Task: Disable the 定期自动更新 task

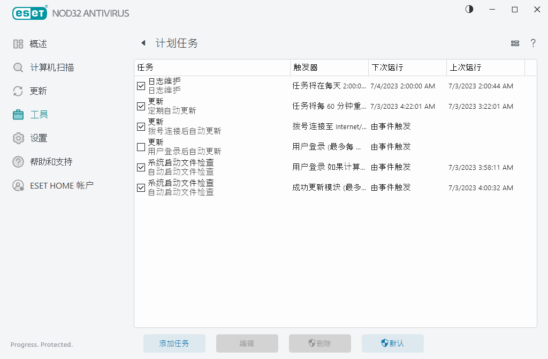Action: click(141, 106)
